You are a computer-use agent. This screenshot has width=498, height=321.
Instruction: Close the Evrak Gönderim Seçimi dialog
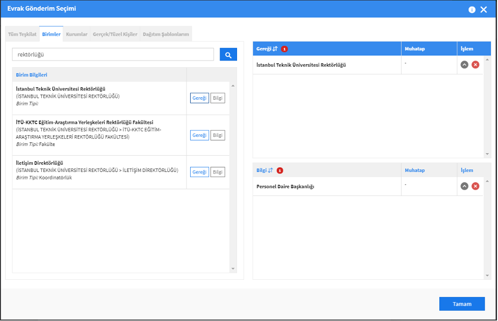coord(484,10)
